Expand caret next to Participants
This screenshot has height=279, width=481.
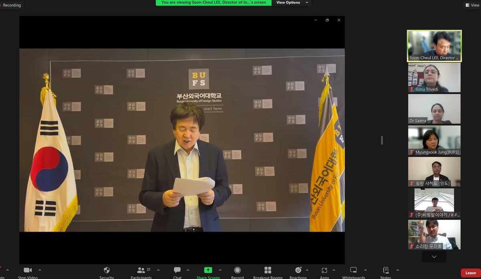pos(158,270)
